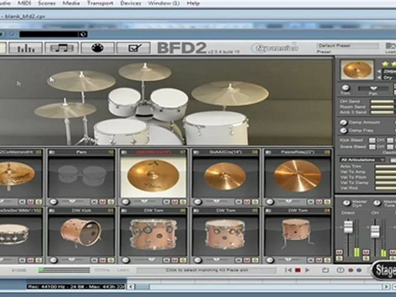Click the speaker icon on the SbAAXCrs(14") slot
The width and height of the screenshot is (396, 297).
[x=196, y=152]
